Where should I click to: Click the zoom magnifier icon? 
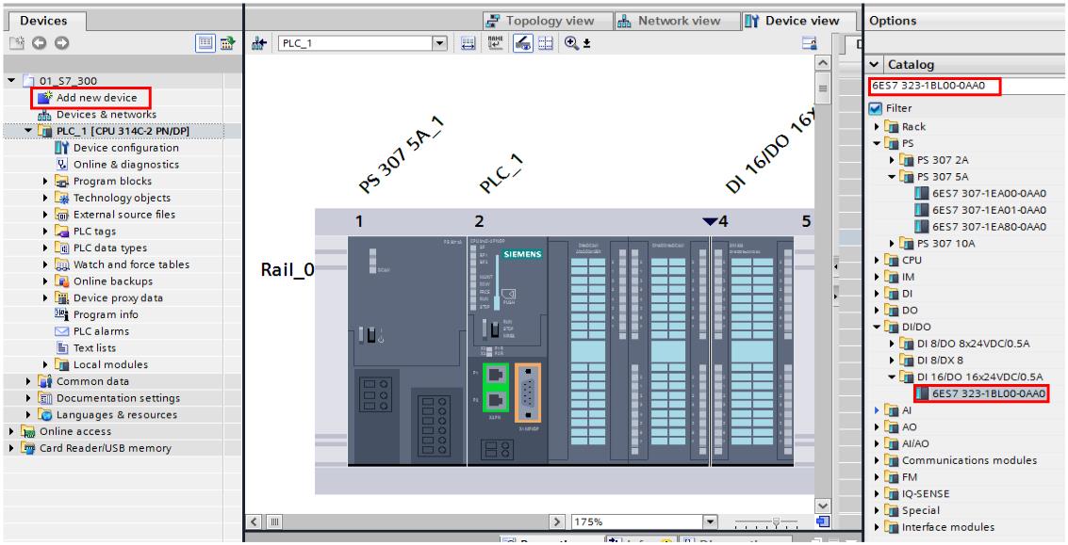click(571, 43)
